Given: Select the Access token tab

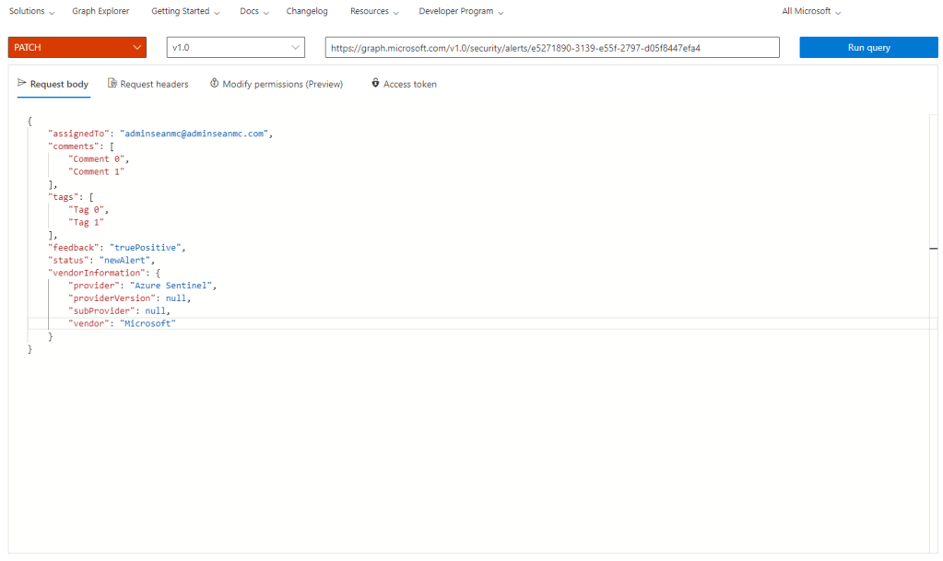Looking at the screenshot, I should [410, 84].
